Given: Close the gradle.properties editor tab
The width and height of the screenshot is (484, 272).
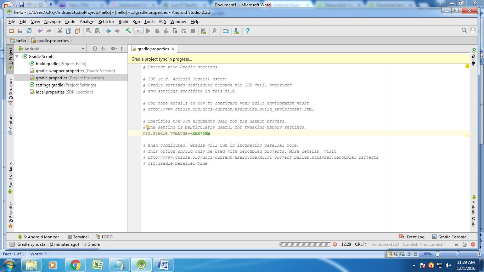Looking at the screenshot, I should pyautogui.click(x=173, y=49).
